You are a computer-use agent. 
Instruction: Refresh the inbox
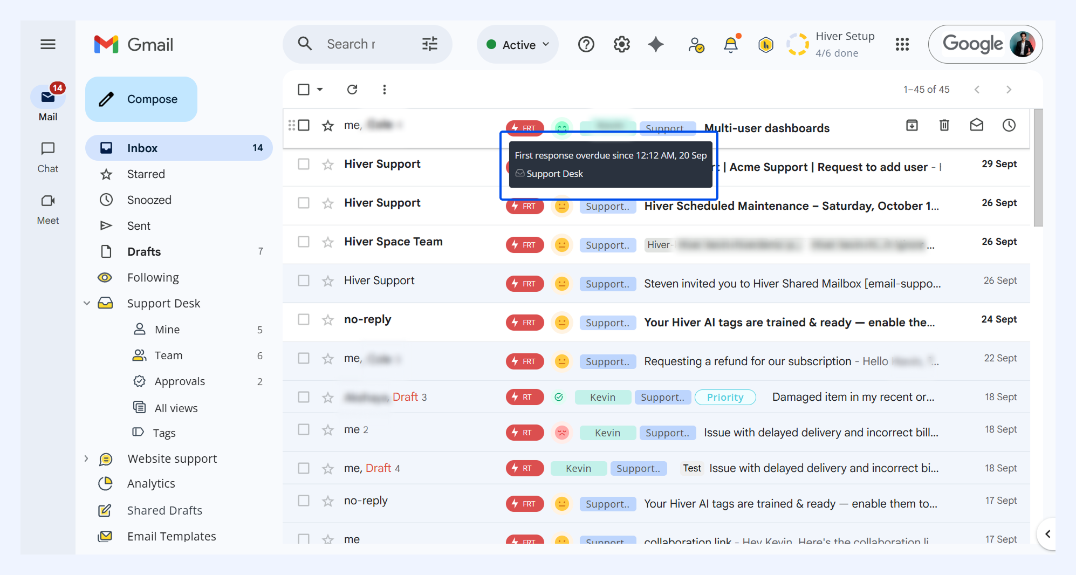(x=352, y=90)
